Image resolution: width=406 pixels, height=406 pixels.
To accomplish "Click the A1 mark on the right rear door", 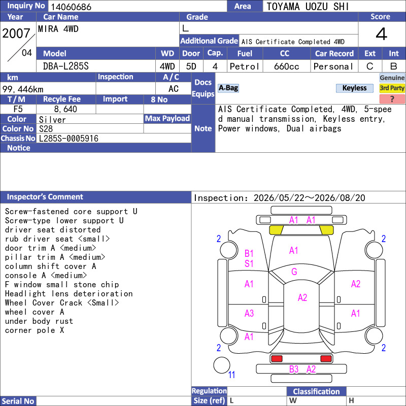I will (356, 313).
